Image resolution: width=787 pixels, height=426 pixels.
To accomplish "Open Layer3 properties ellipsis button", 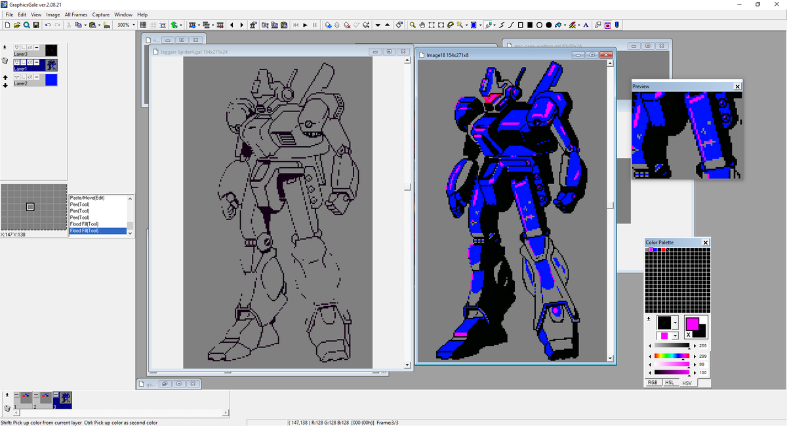I will click(x=36, y=47).
